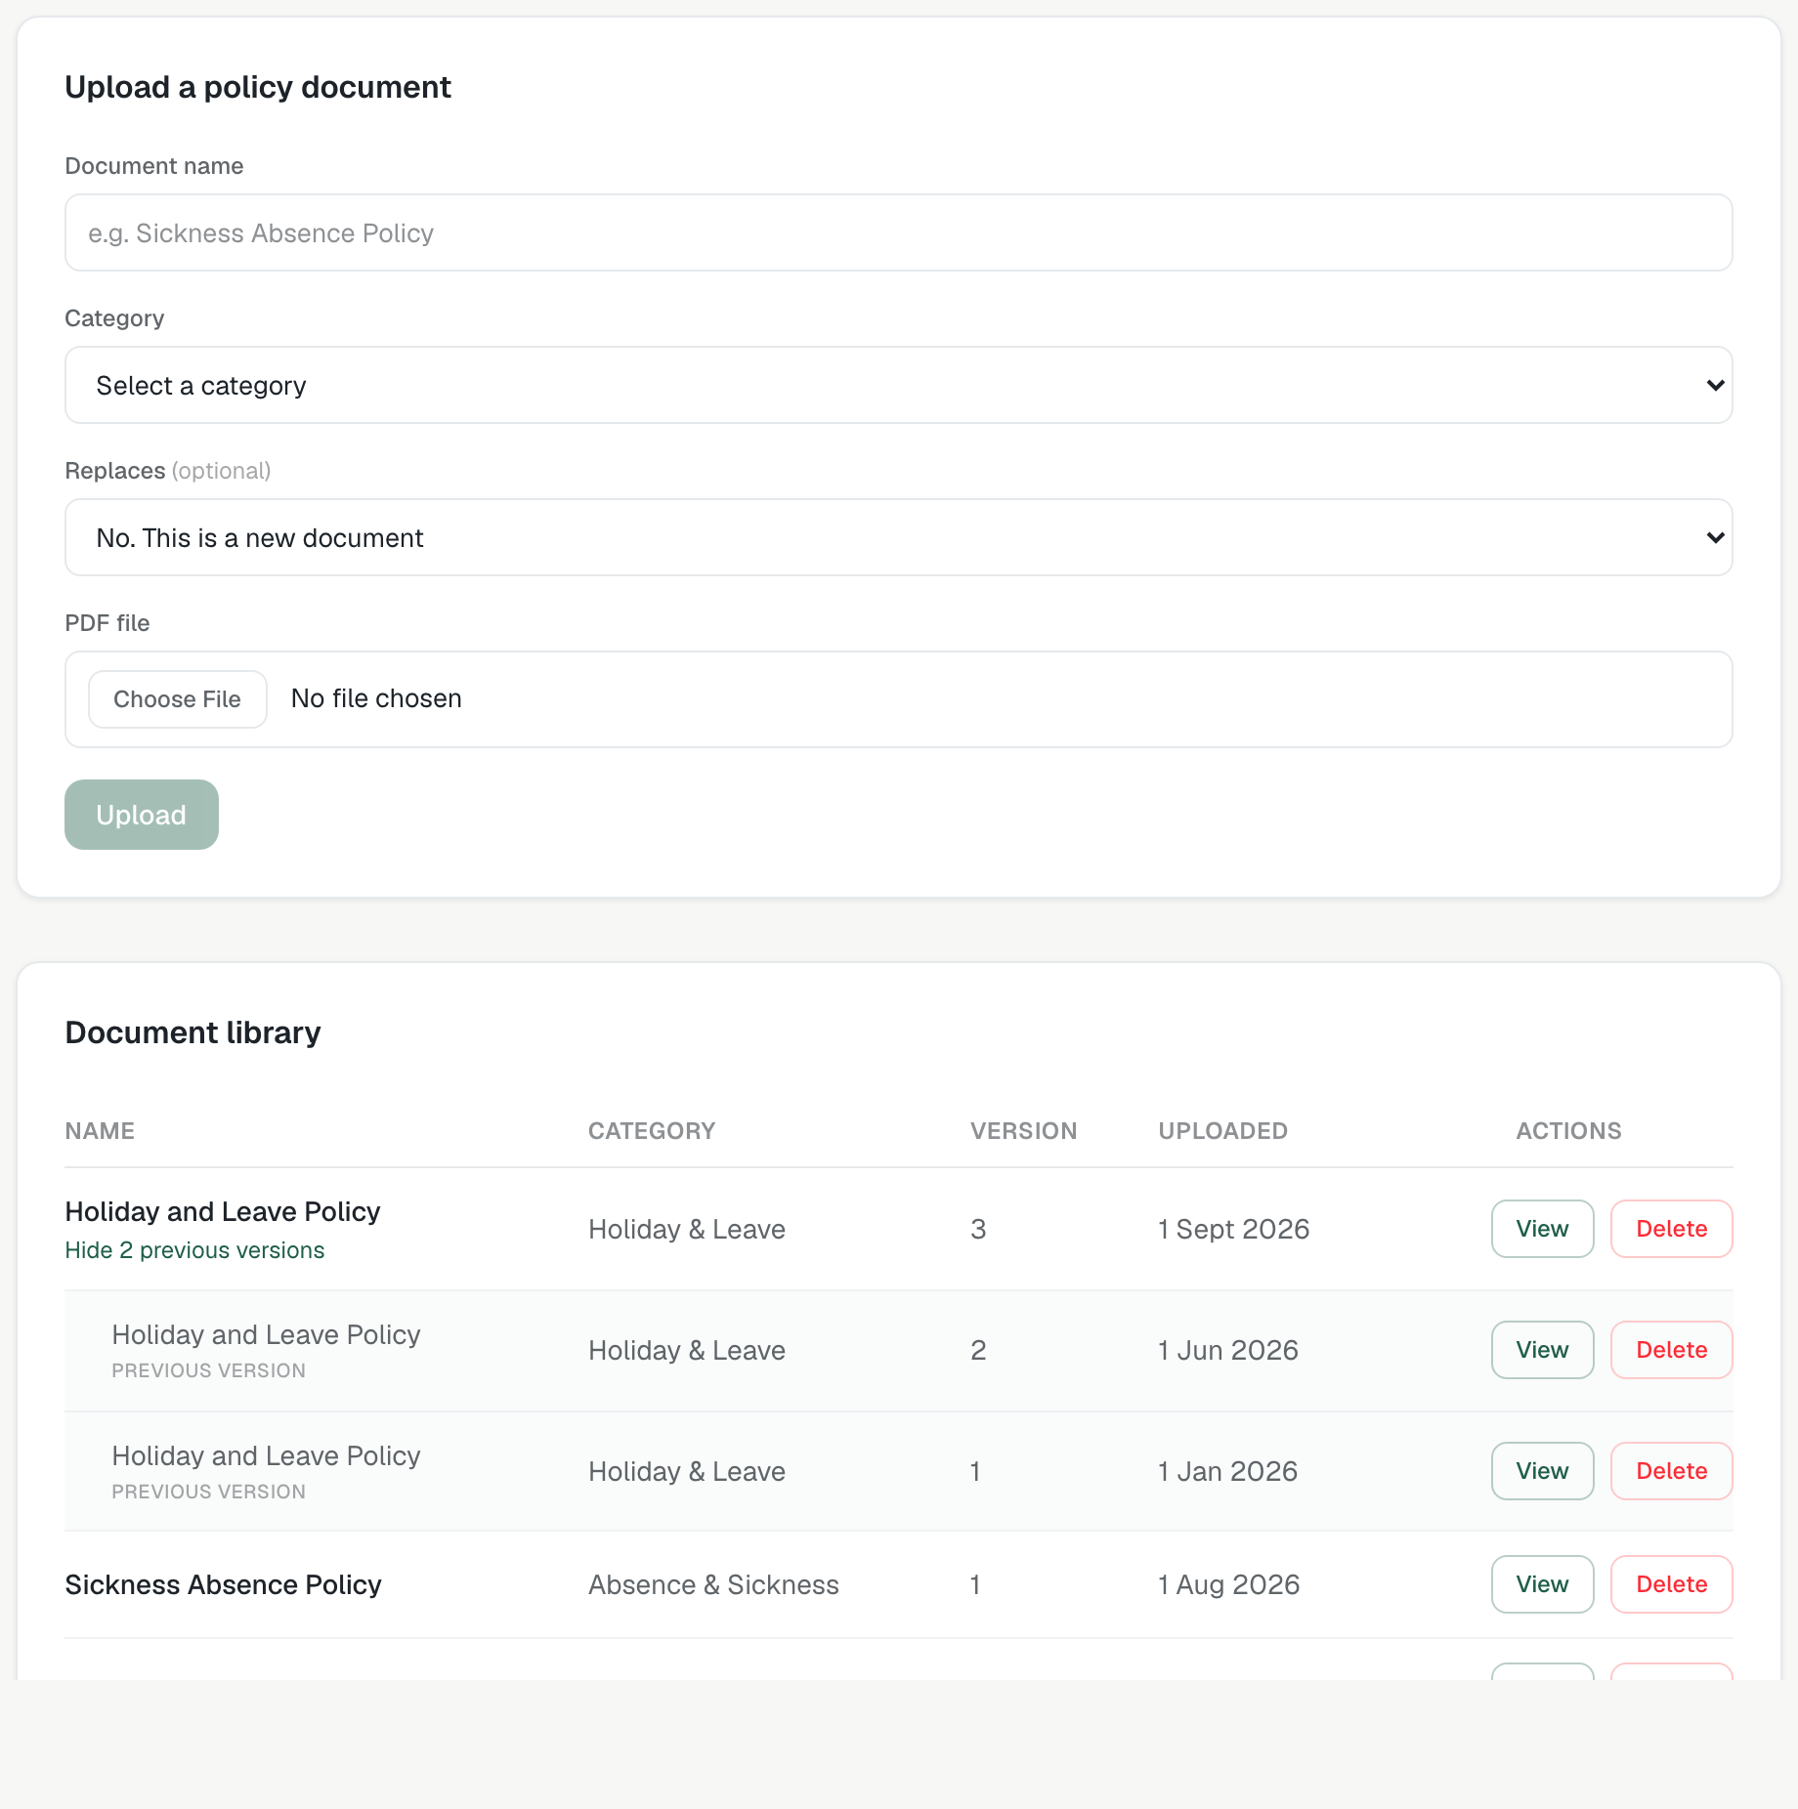Collapse Hide 2 previous versions link
Viewport: 1798px width, 1809px height.
coord(194,1250)
